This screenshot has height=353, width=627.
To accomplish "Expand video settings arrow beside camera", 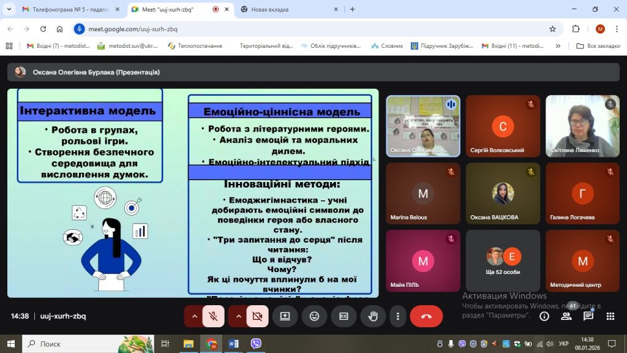I will 238,316.
